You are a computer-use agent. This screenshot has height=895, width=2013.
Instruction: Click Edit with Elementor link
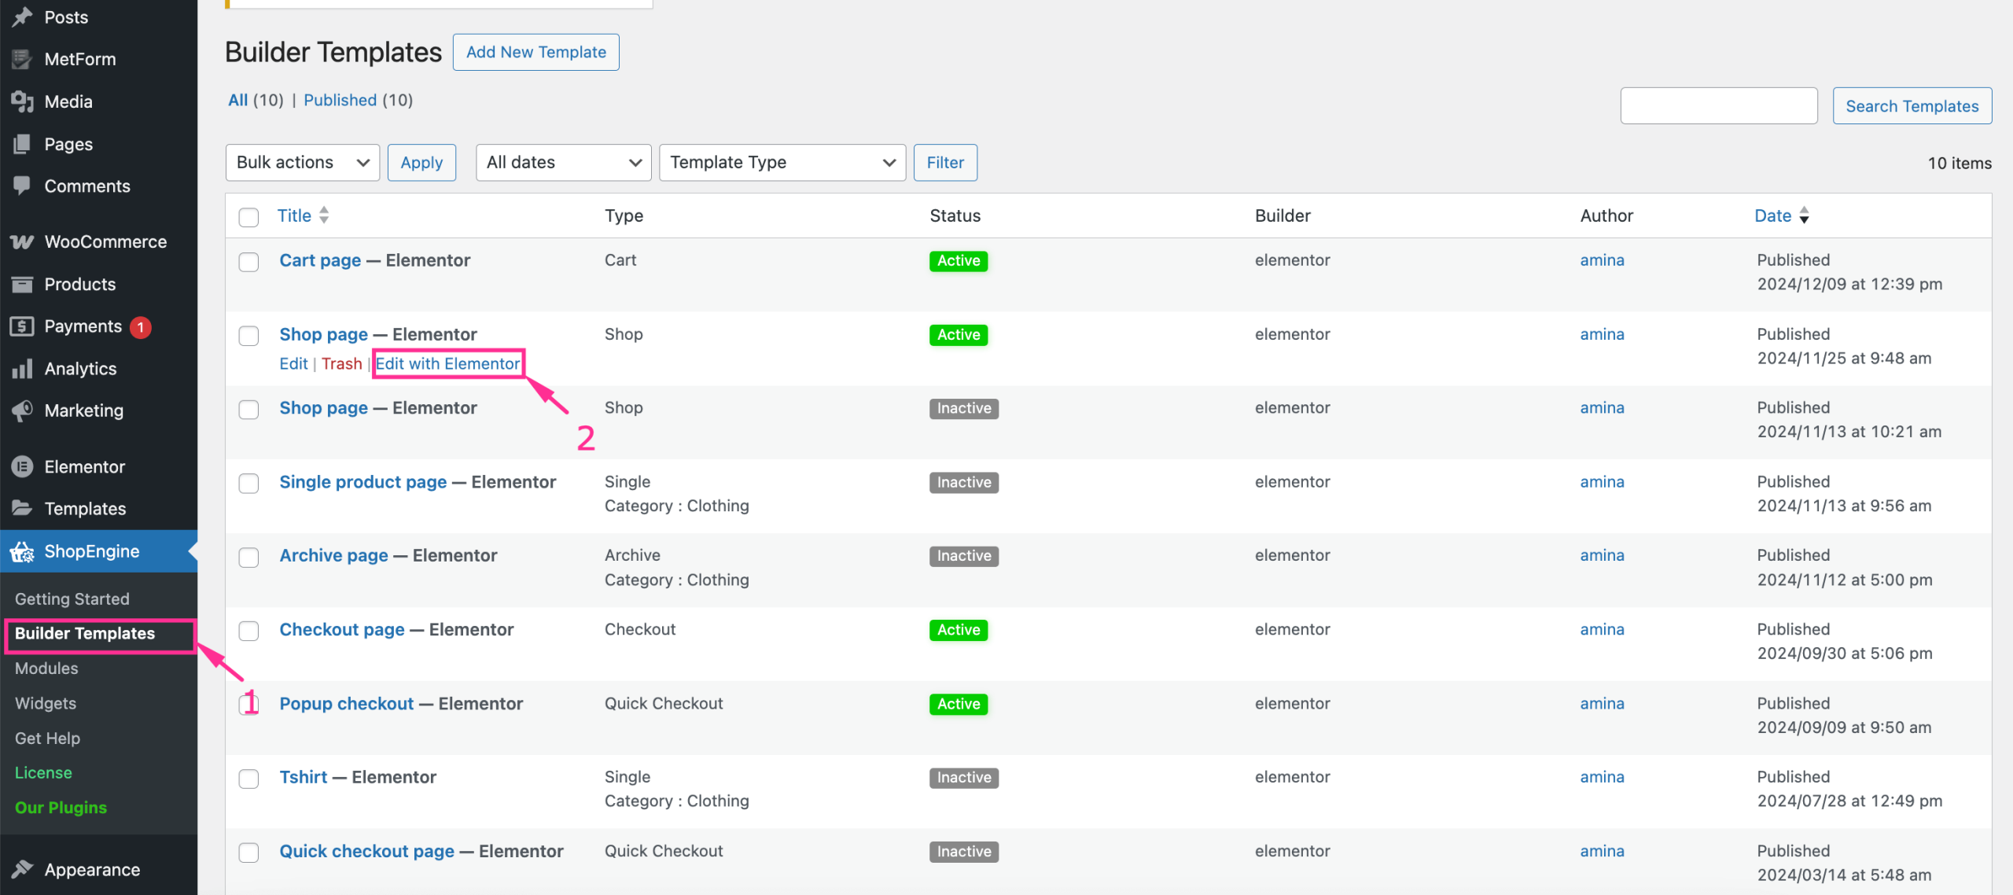(447, 363)
